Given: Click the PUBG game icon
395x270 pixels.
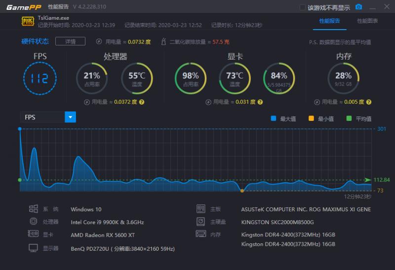Looking at the screenshot, I should tap(28, 21).
